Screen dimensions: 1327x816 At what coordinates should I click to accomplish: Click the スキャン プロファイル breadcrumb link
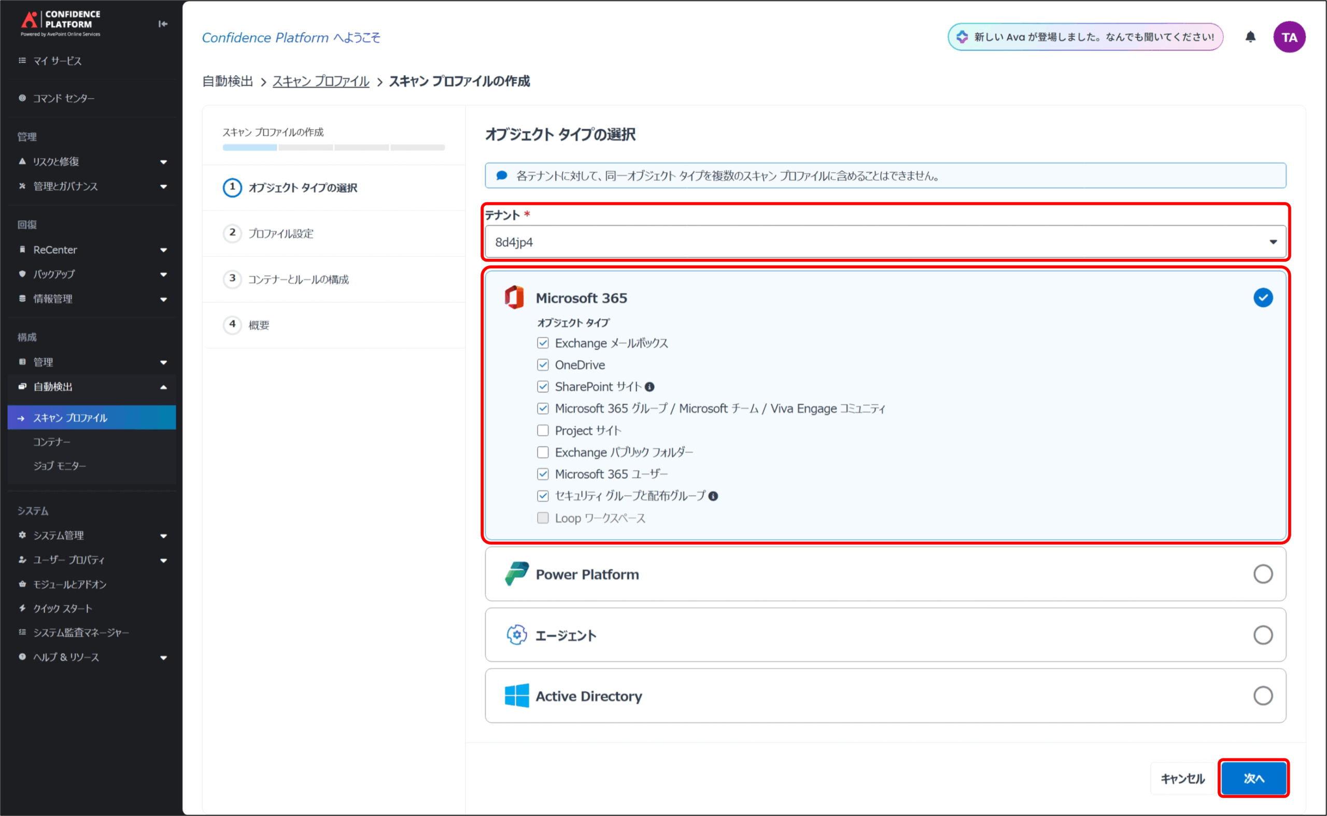[320, 81]
